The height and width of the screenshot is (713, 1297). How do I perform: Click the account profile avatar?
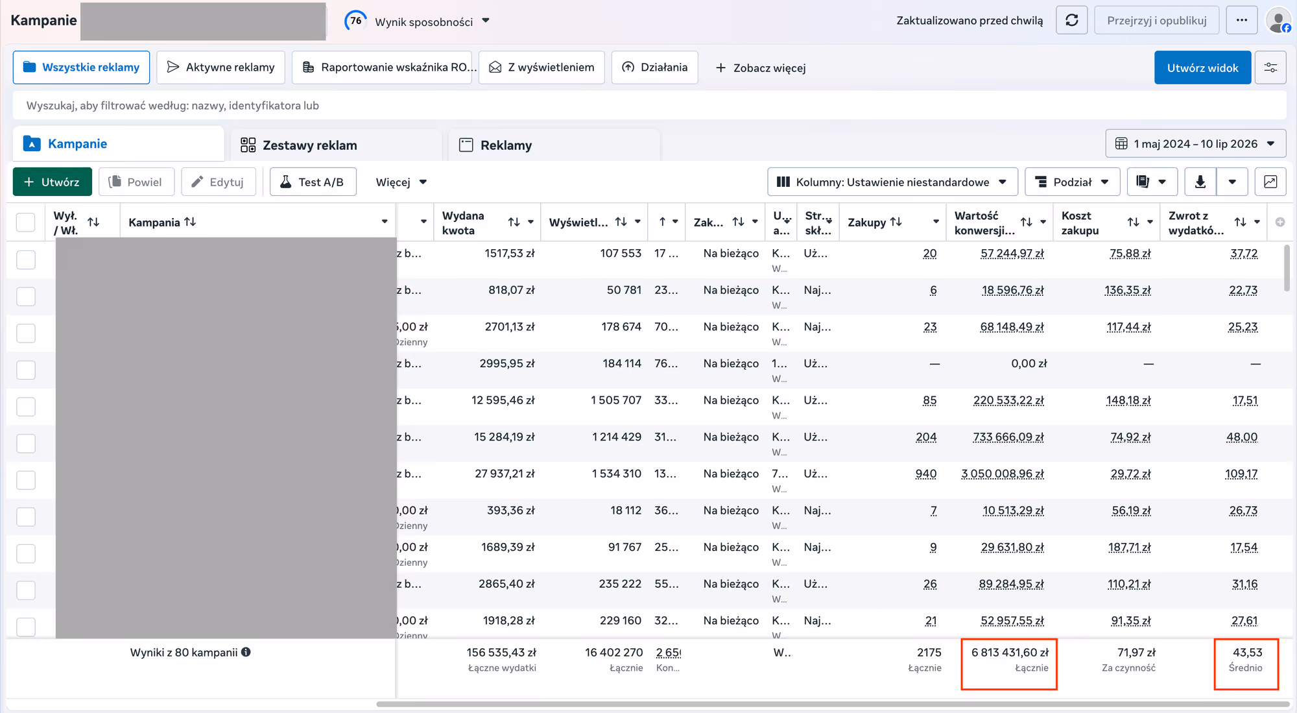(1278, 21)
